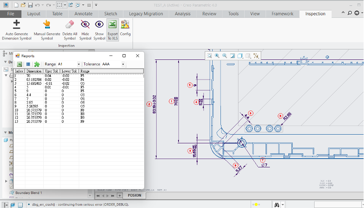The image size is (364, 208).
Task: Open the Review tab
Action: click(x=209, y=14)
